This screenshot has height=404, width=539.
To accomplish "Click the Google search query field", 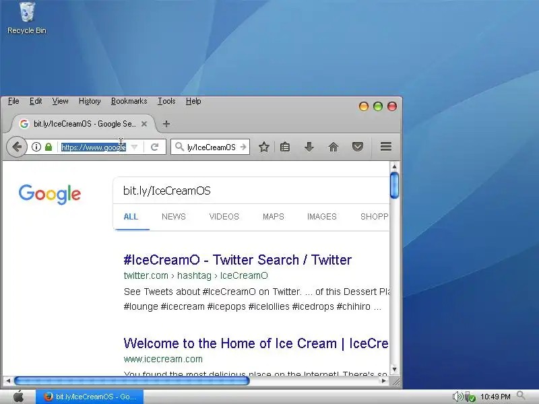I will 251,191.
